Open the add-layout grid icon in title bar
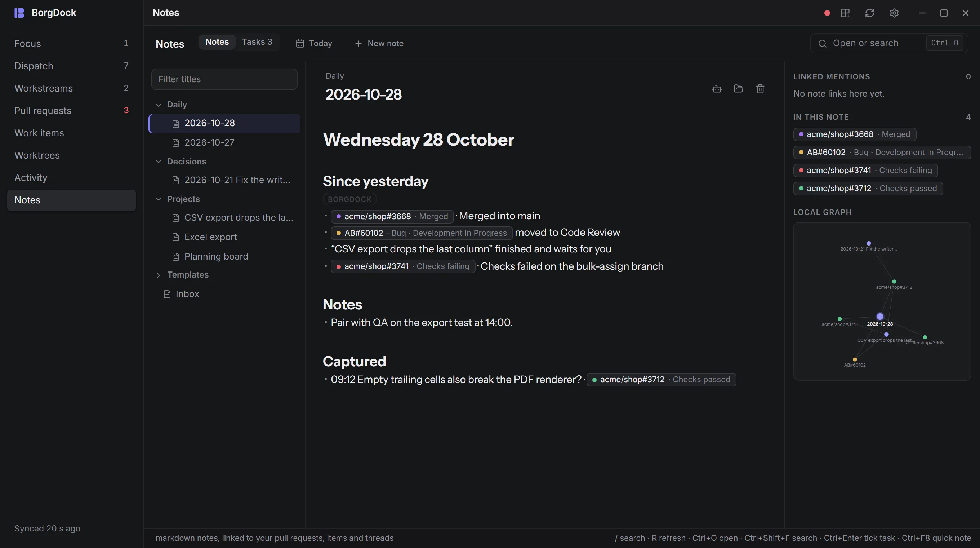 click(845, 13)
